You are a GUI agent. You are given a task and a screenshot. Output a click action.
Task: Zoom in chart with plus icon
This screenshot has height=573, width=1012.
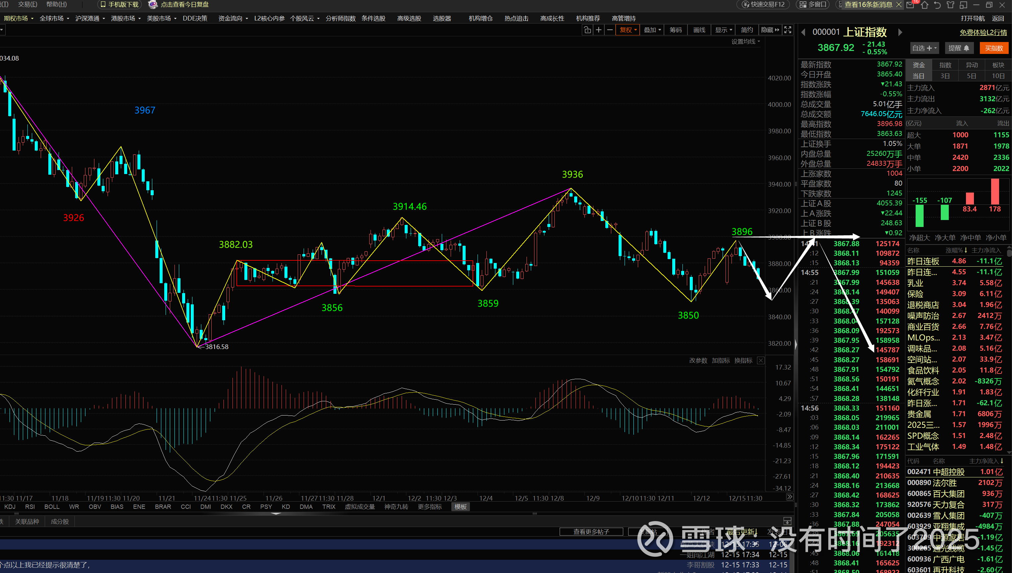click(598, 30)
